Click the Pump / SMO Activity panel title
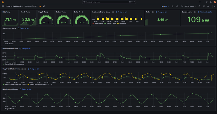This screenshot has width=217, height=114. (x=10, y=49)
